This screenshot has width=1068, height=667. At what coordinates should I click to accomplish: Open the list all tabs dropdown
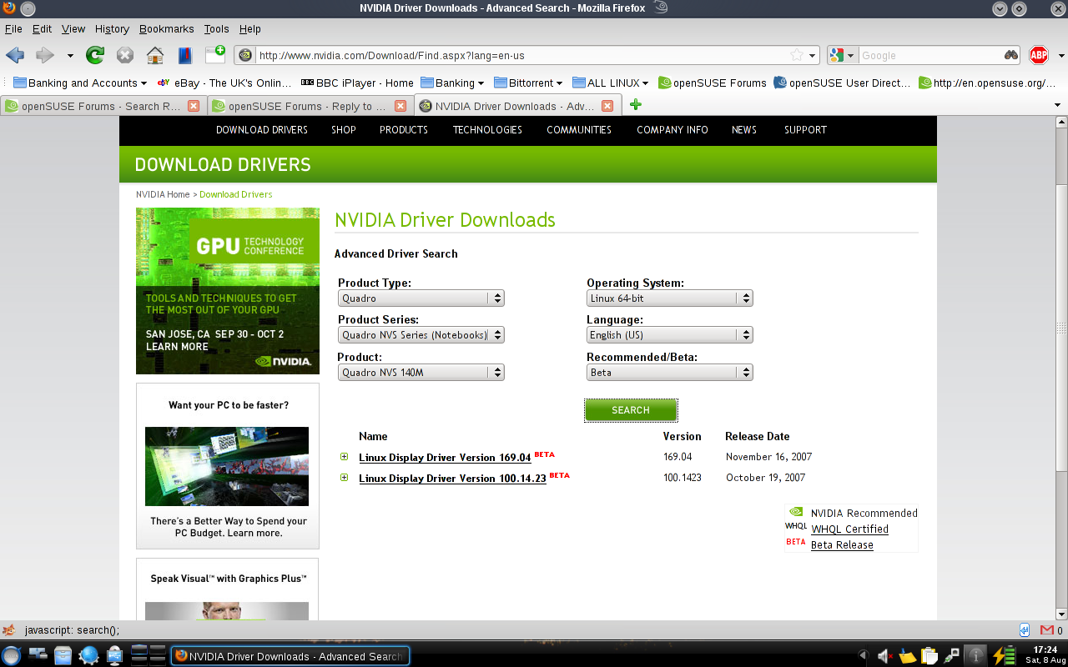tap(1058, 105)
